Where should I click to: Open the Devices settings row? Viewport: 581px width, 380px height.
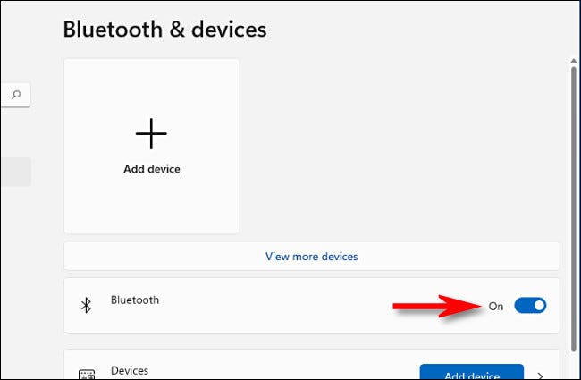click(x=268, y=370)
